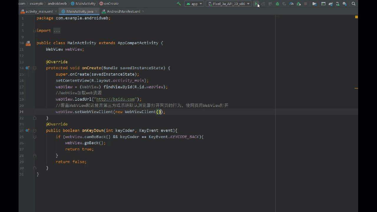377x212 pixels.
Task: Click the window-shaped icon after Project Structure
Action: (x=323, y=4)
